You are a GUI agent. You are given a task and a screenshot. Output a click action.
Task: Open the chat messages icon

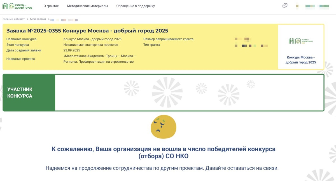285,6
